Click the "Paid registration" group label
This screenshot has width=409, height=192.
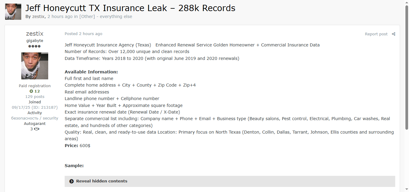click(x=35, y=86)
